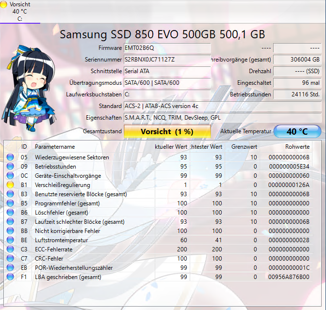The height and width of the screenshot is (310, 326).
Task: Click the Rohwerte column header
Action: 286,147
